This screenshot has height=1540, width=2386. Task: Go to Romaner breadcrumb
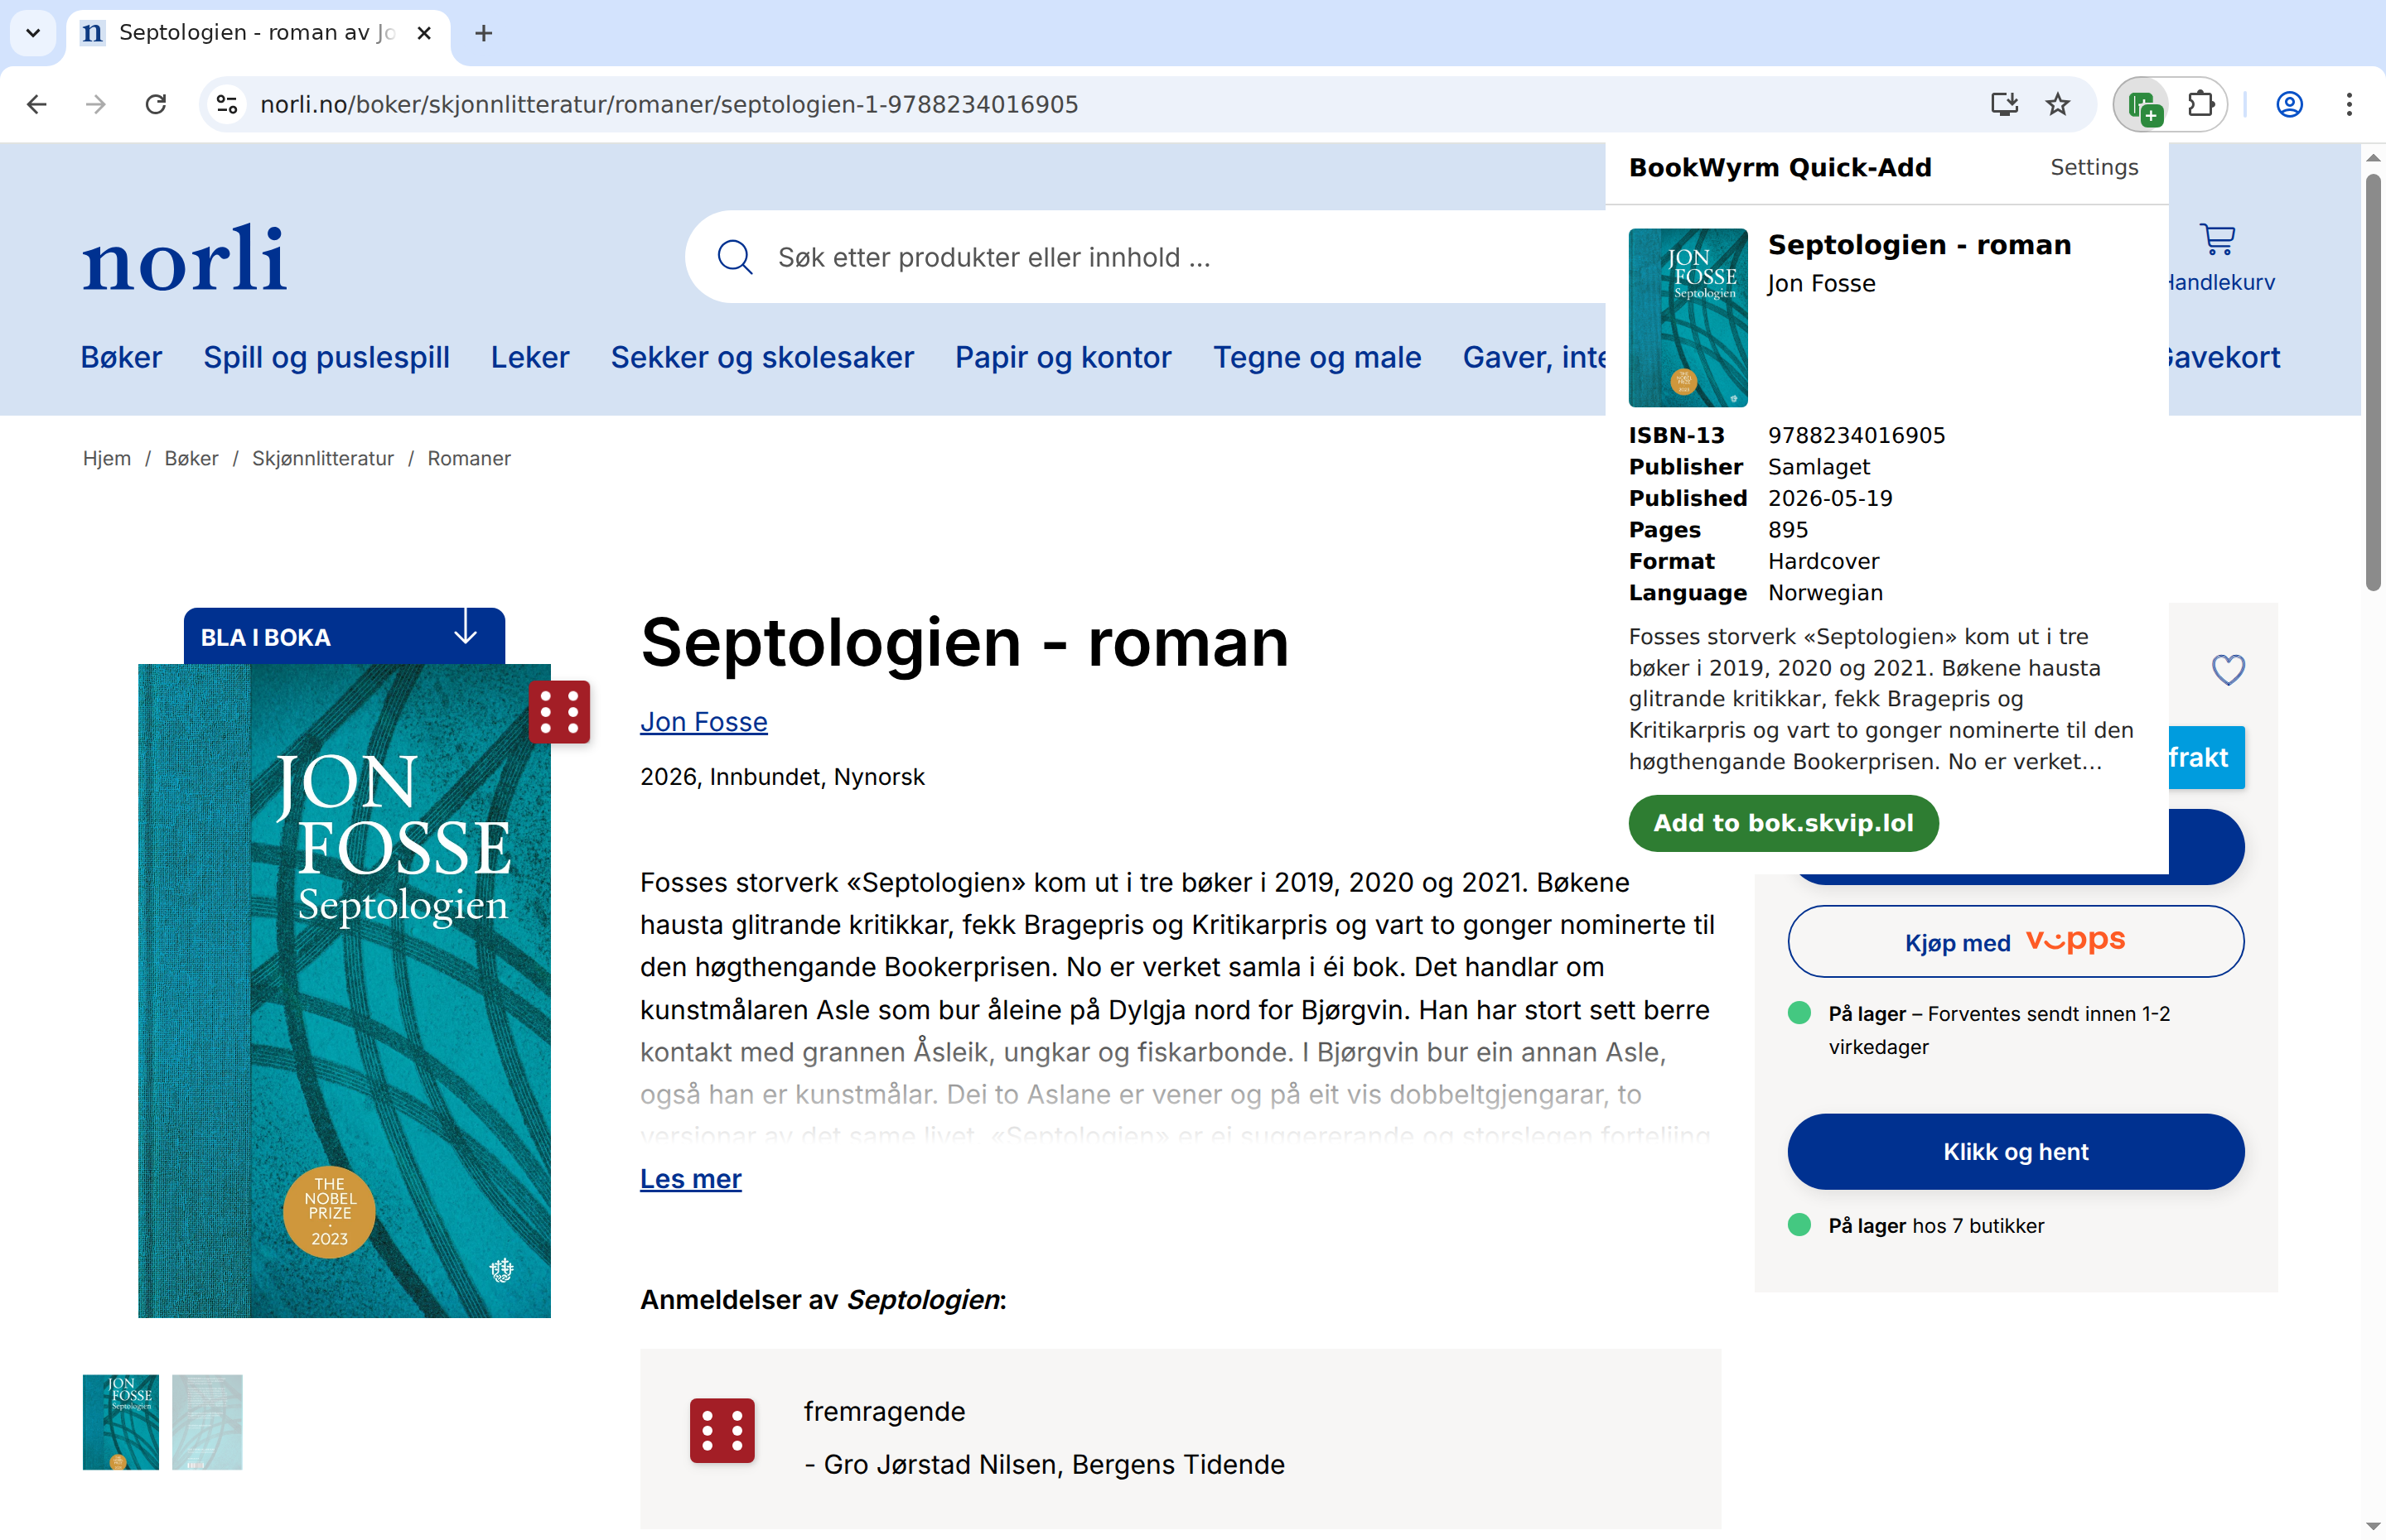[469, 458]
